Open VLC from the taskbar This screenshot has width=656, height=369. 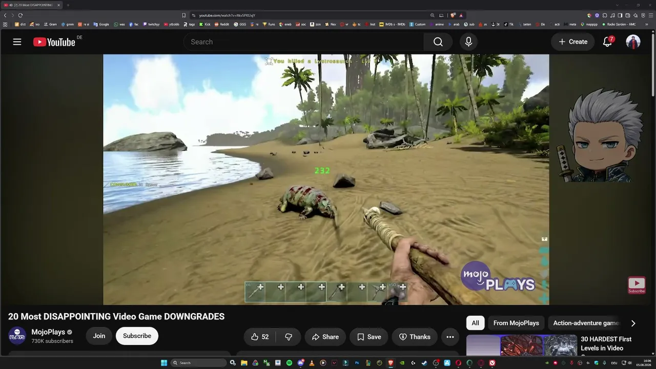click(312, 363)
